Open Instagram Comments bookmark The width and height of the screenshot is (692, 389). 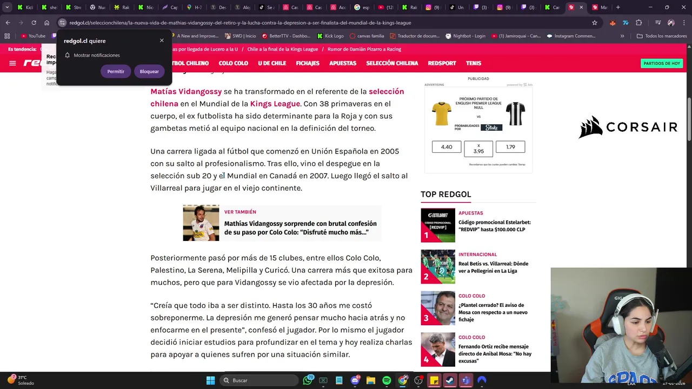[571, 36]
